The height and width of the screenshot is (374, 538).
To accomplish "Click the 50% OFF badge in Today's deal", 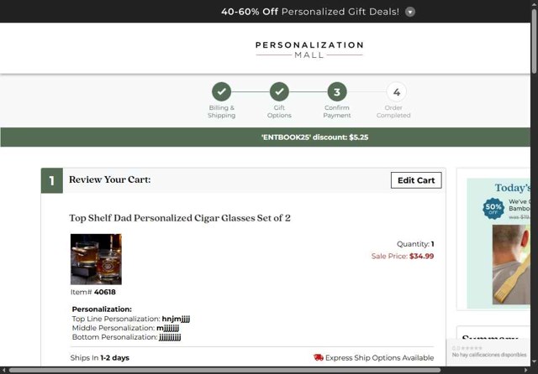I will click(493, 208).
